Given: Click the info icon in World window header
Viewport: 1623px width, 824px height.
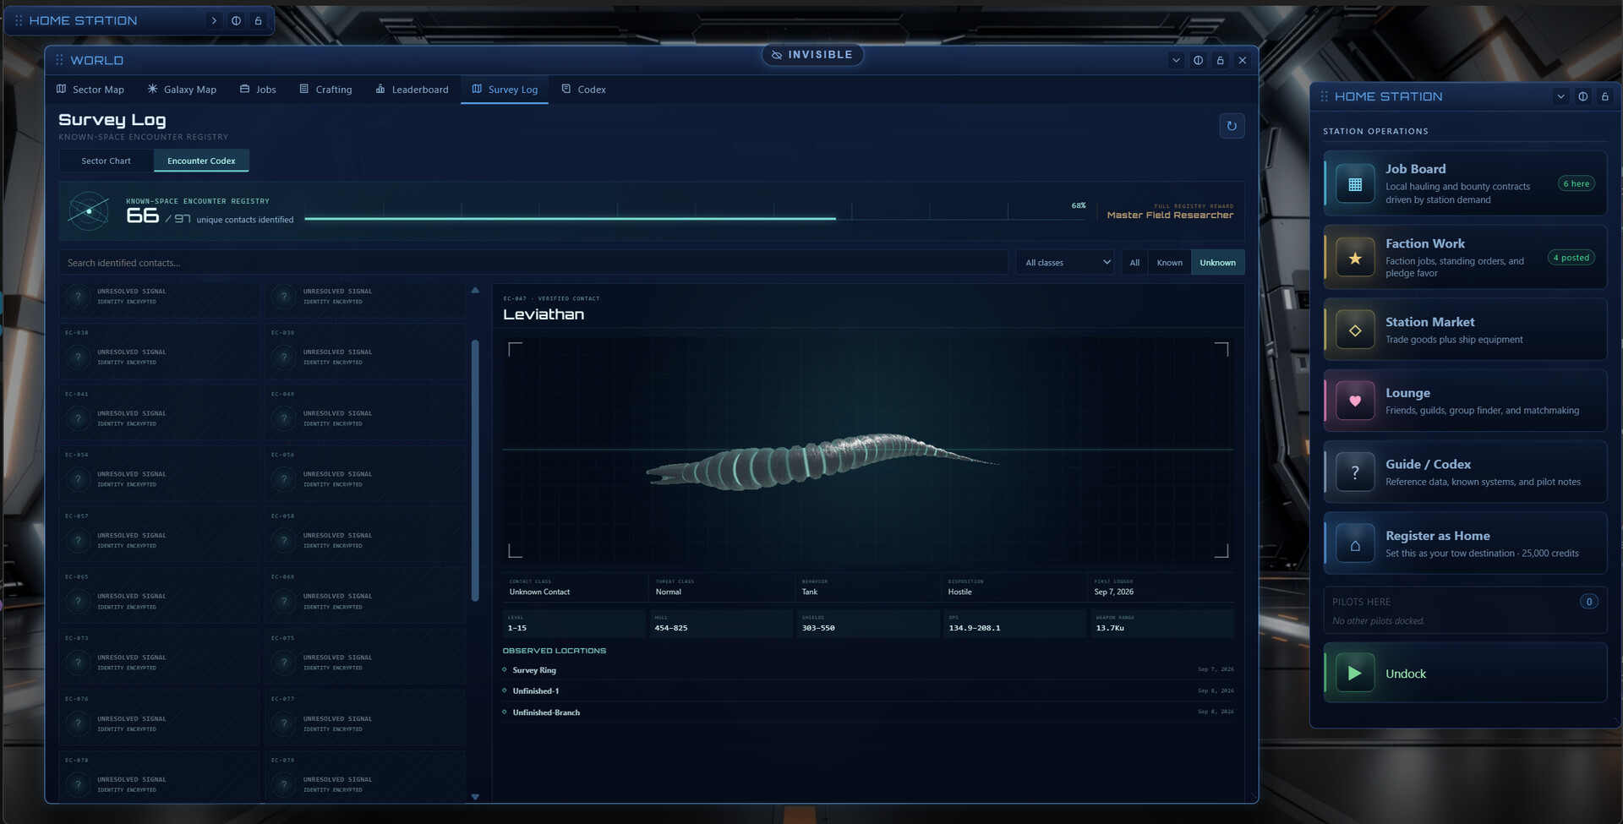Looking at the screenshot, I should (x=1198, y=60).
